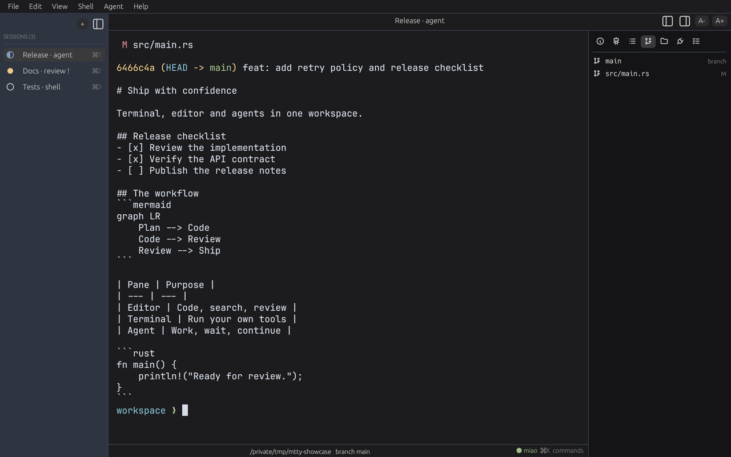
Task: Click the /private/tmp/mtty-showcase path in status bar
Action: 290,451
